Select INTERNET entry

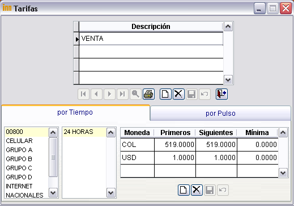tap(27, 186)
